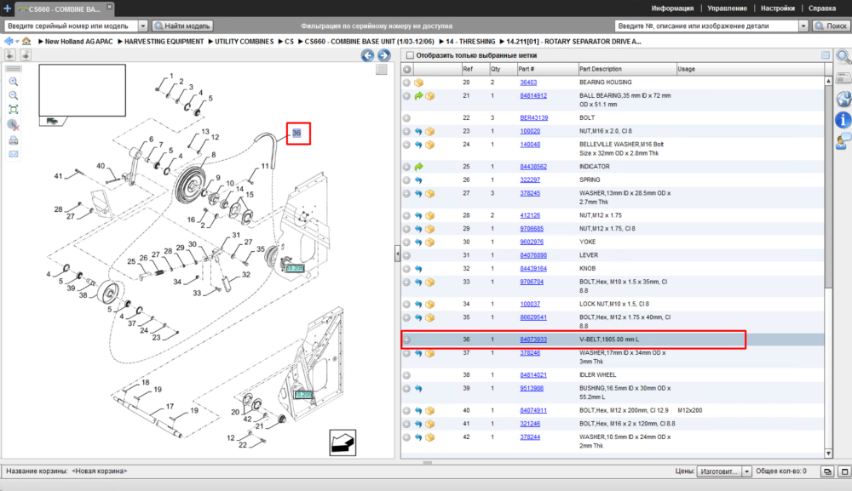Select the round marker for BEARING HOUSING row
This screenshot has height=491, width=852.
click(406, 83)
